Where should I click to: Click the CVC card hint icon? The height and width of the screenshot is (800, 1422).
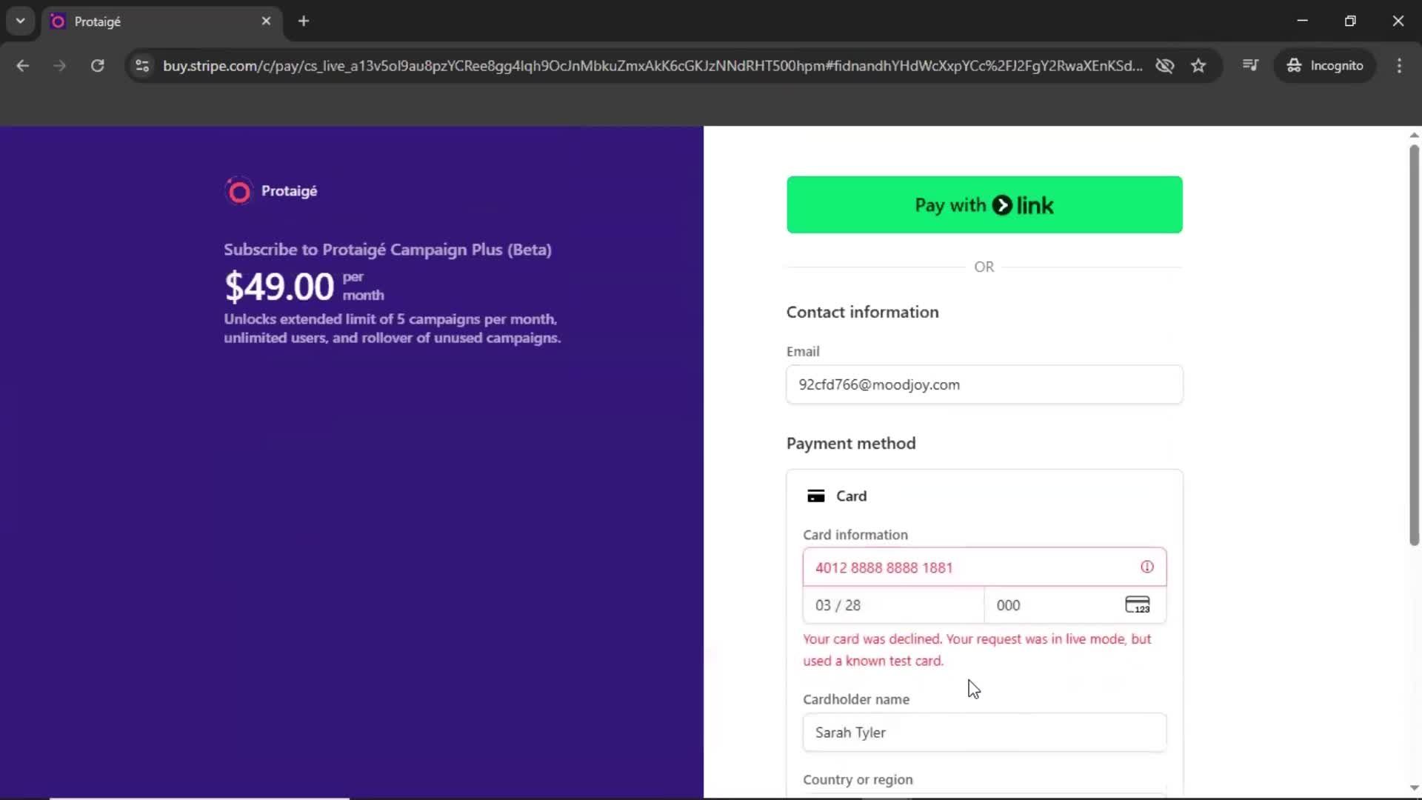tap(1138, 604)
